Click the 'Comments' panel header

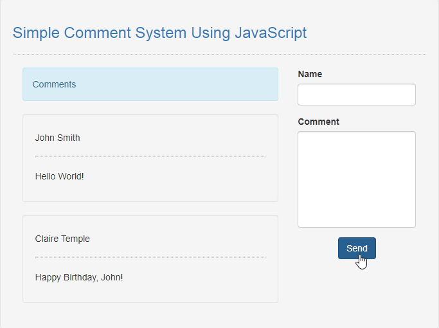pos(150,84)
